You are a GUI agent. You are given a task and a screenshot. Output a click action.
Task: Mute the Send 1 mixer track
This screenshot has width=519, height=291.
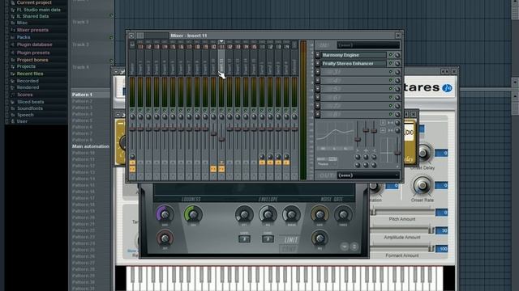point(262,110)
